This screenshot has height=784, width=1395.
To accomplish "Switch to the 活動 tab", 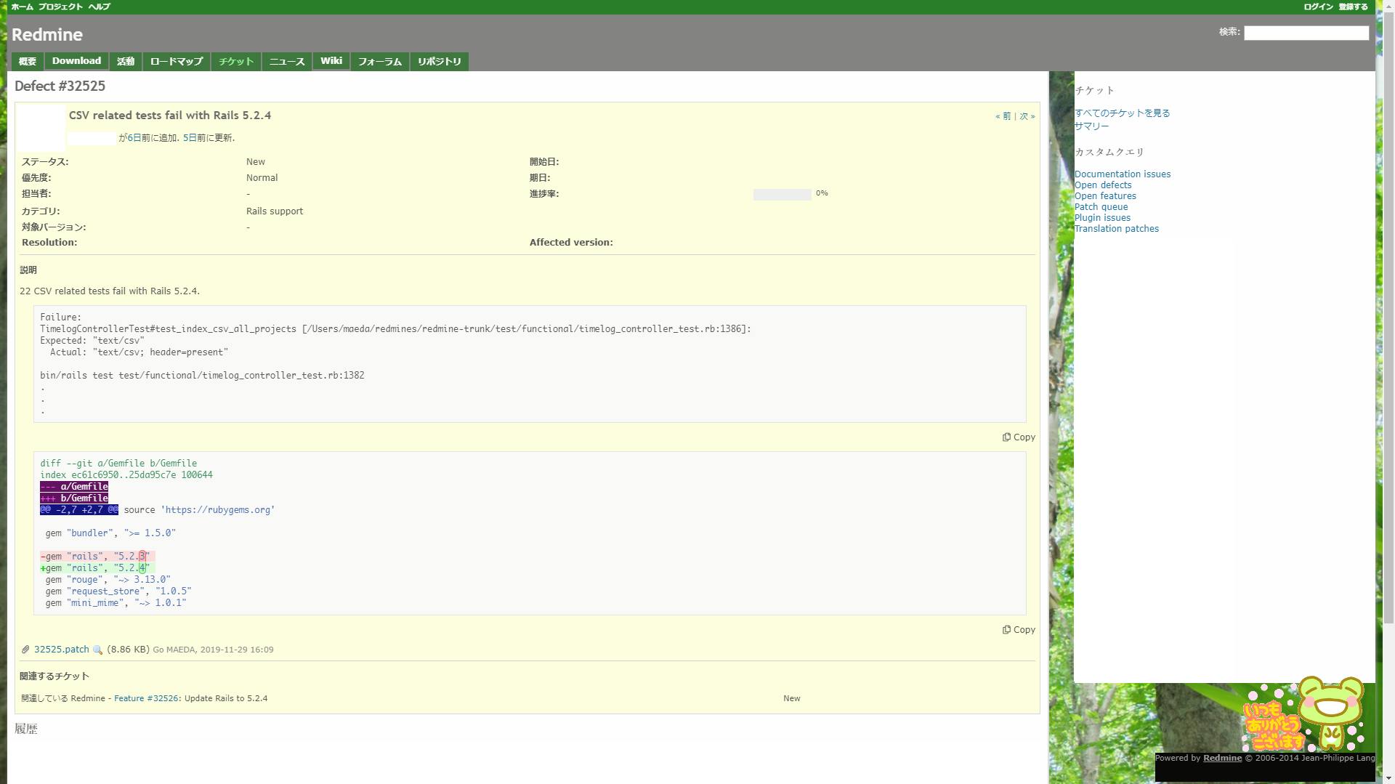I will (x=124, y=61).
